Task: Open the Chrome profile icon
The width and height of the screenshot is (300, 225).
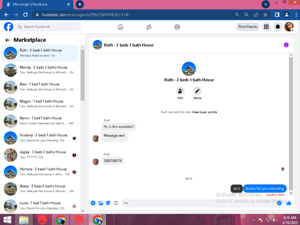Action: click(286, 14)
